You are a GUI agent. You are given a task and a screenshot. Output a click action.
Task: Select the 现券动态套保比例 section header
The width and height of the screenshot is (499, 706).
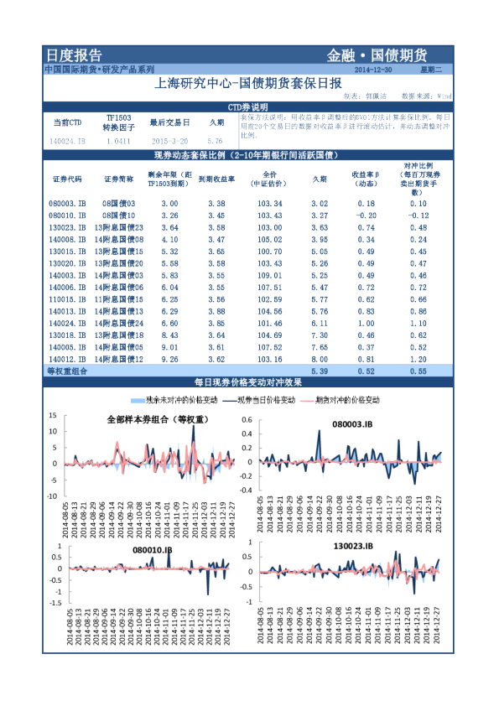[x=247, y=155]
